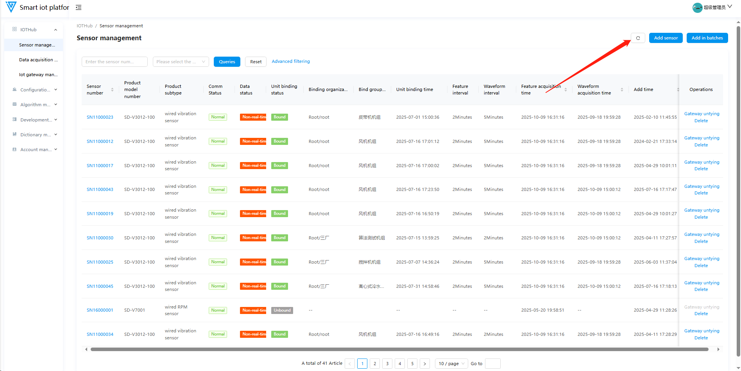The image size is (741, 371).
Task: Sort the Add time column
Action: click(x=678, y=90)
